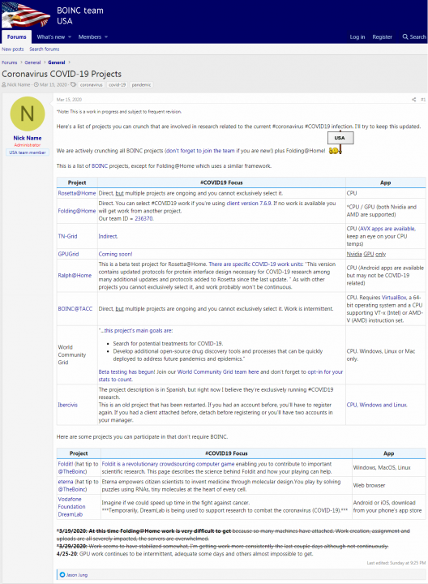
Task: Open New posts link
Action: point(13,49)
